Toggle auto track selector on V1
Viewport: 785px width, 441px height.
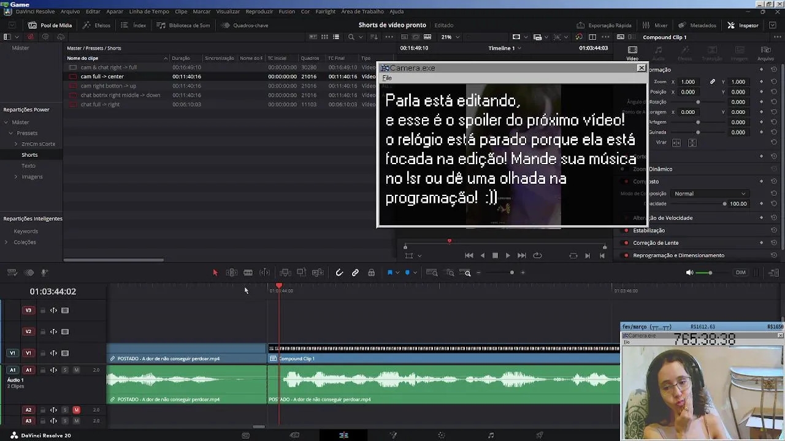point(53,353)
